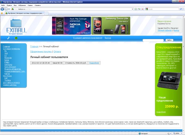Click the Favorites star icon
Screen dimensions: 185x135
[x=2, y=13]
